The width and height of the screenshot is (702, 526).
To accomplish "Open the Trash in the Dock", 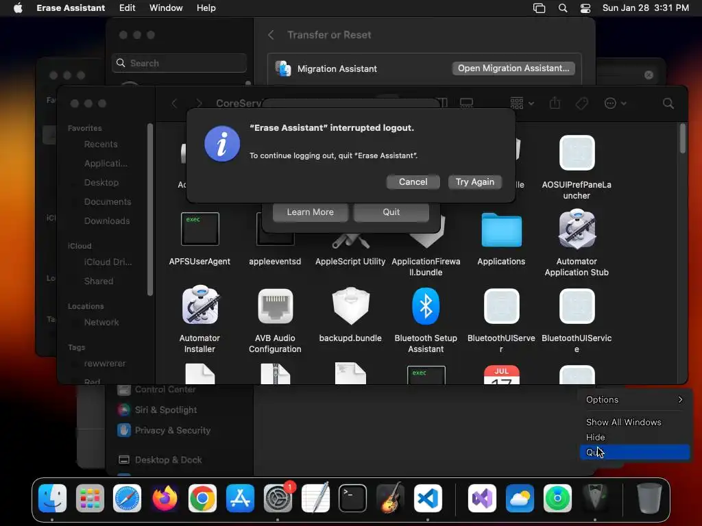I will click(649, 498).
